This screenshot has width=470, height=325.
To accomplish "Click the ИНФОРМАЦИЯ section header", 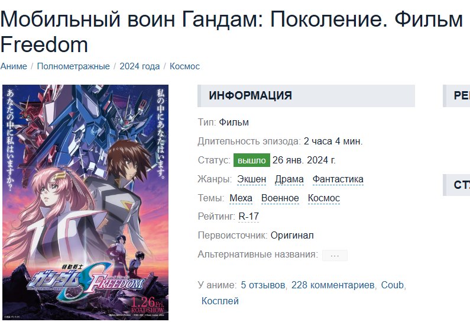I will (306, 96).
